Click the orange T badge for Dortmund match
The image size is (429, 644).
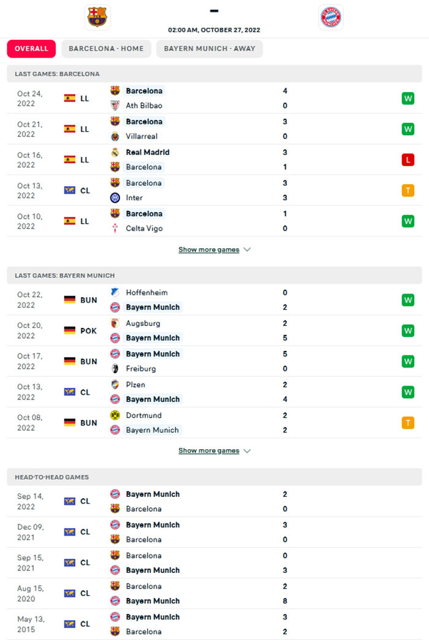coord(408,423)
